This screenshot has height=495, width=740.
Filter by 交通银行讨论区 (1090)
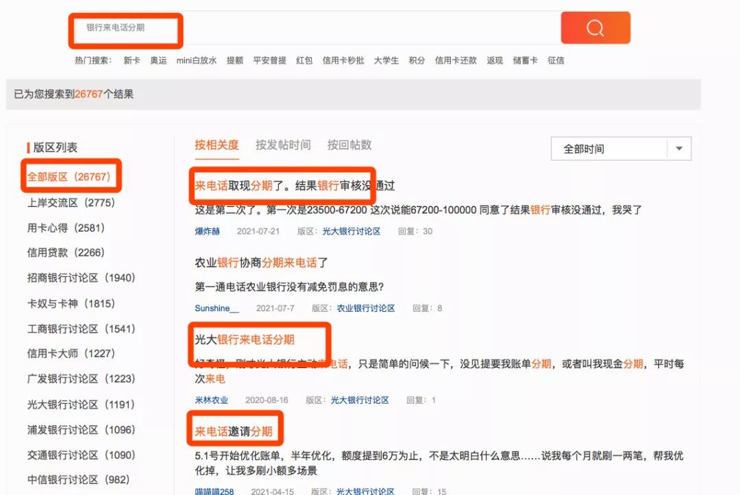[81, 455]
